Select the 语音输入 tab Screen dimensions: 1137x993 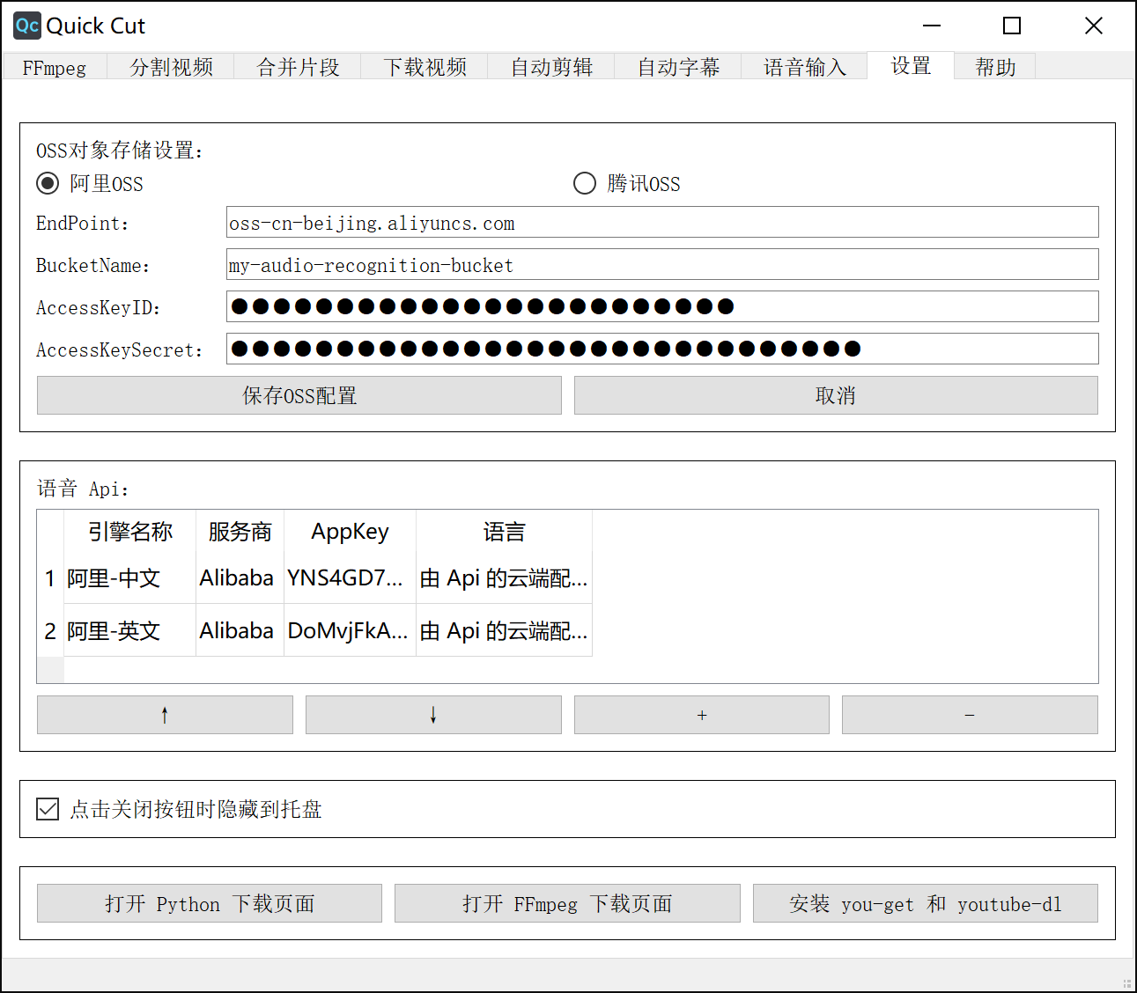tap(804, 67)
